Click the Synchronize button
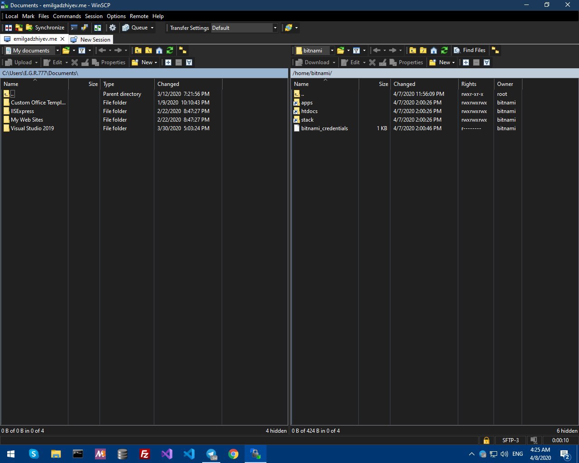Viewport: 579px width, 463px height. click(x=45, y=28)
